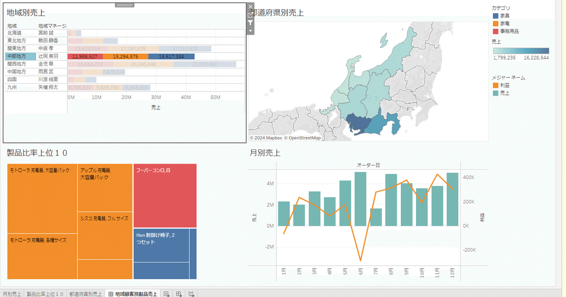This screenshot has width=566, height=297.
Task: Select 関東地方 row header
Action: pos(21,49)
